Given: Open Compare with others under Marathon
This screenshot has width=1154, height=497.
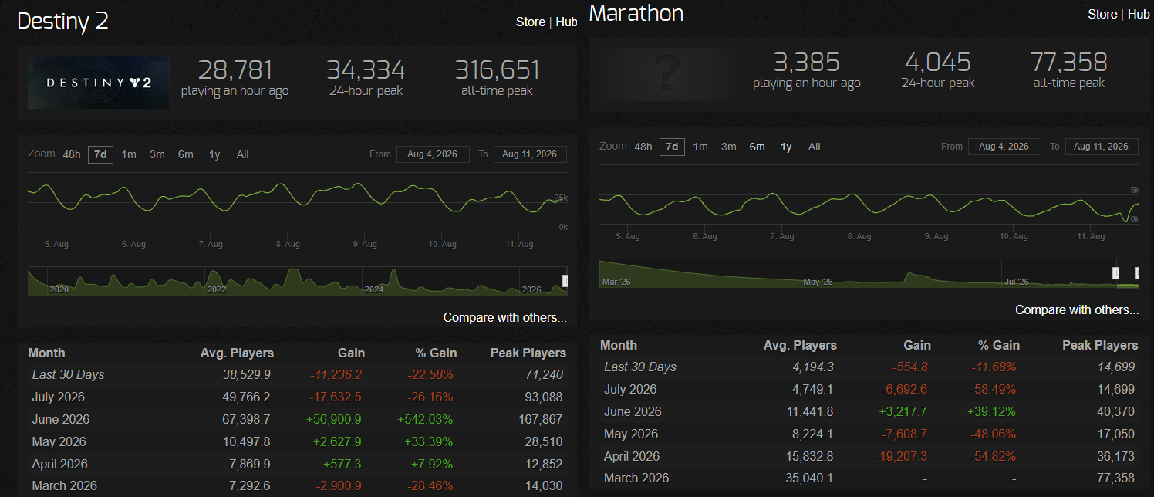Looking at the screenshot, I should pos(1077,309).
